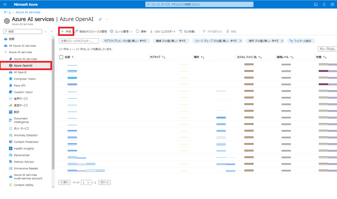Collapse the Azure AI services tree group

tap(6, 52)
